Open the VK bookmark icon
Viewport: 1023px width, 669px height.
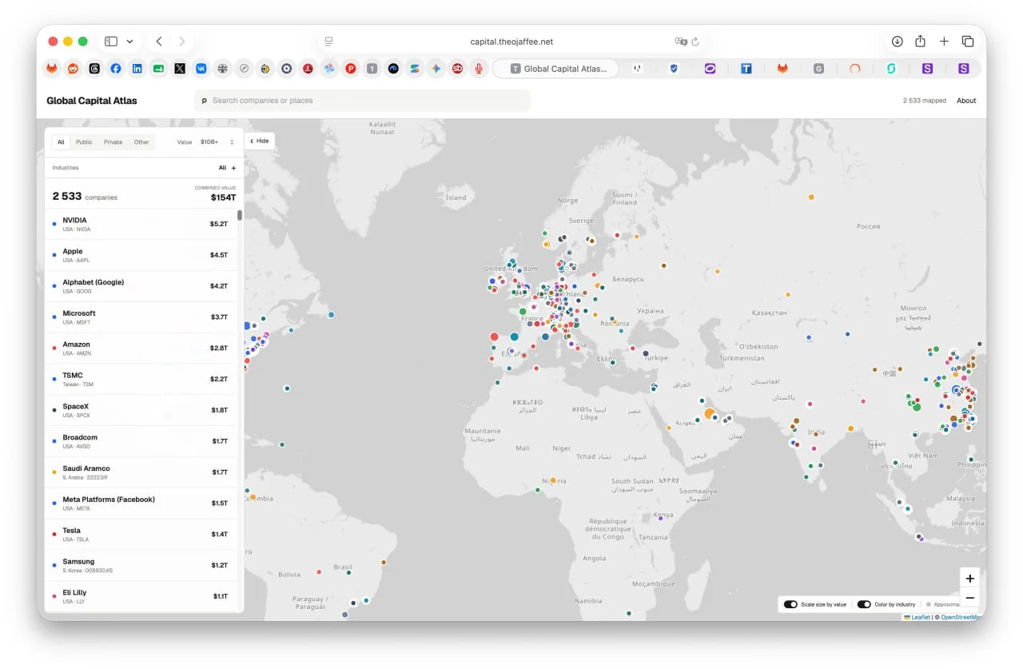(201, 69)
